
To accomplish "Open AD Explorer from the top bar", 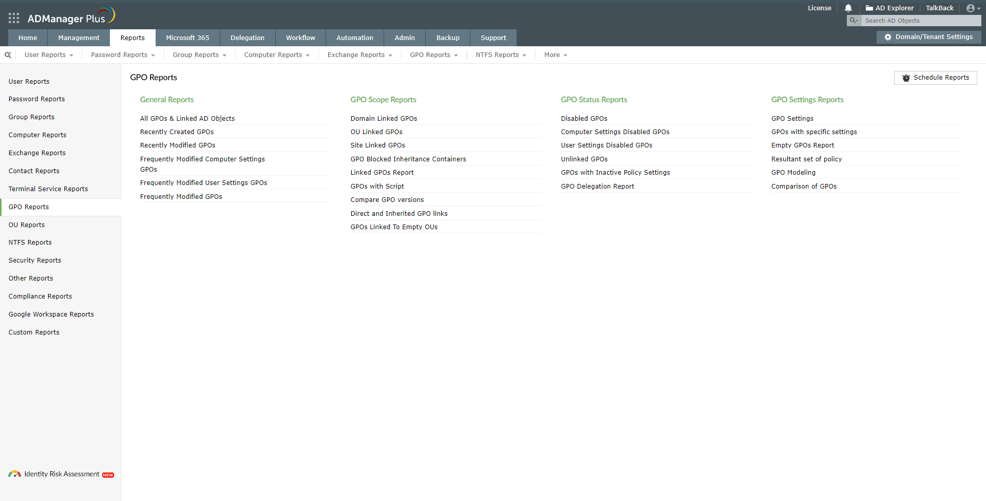I will click(x=890, y=8).
